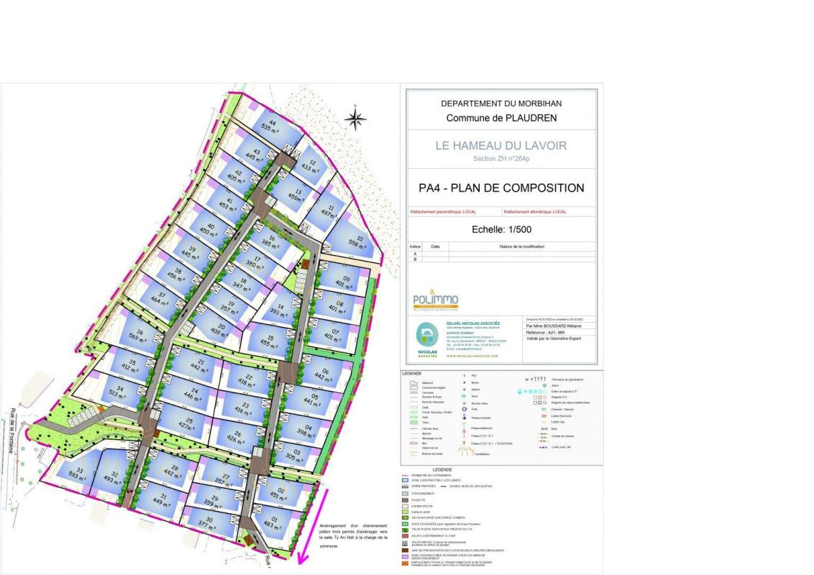
Task: Click the 'Référence : A21- 989' line
Action: click(x=545, y=332)
